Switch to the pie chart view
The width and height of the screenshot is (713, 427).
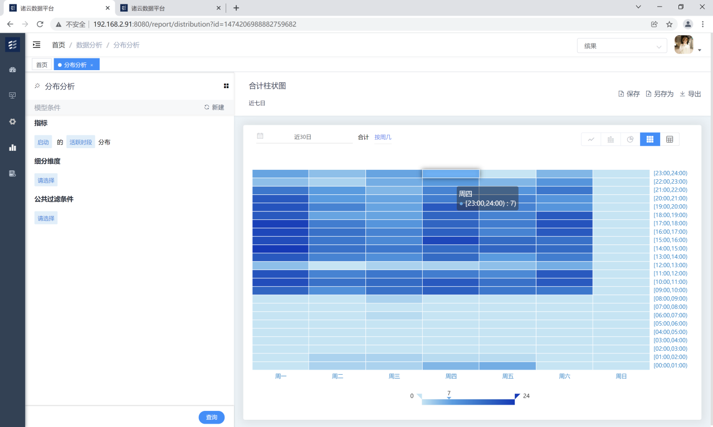(630, 139)
